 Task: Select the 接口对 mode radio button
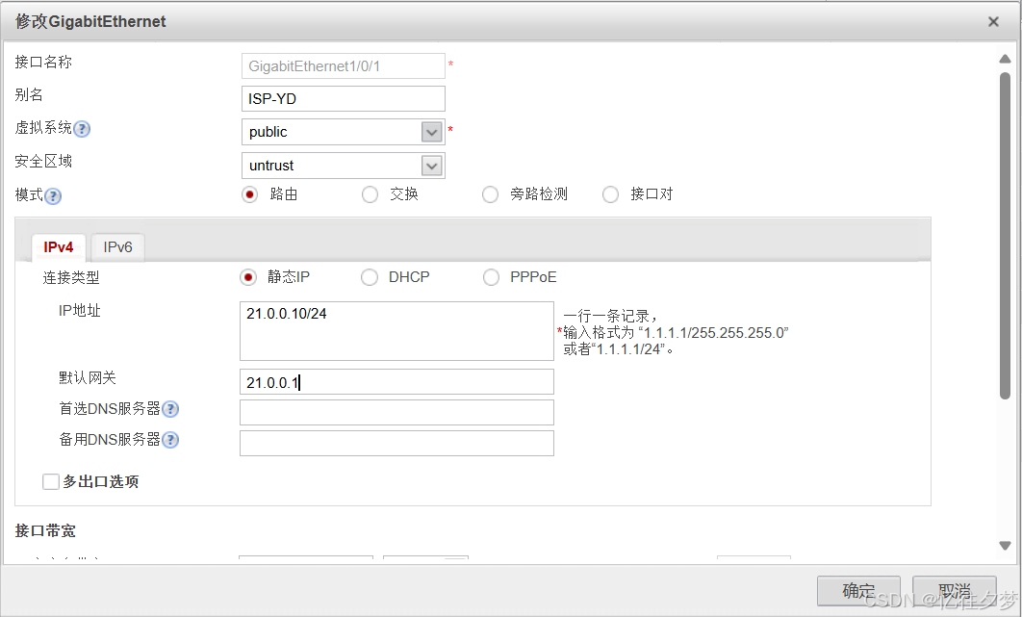point(610,194)
